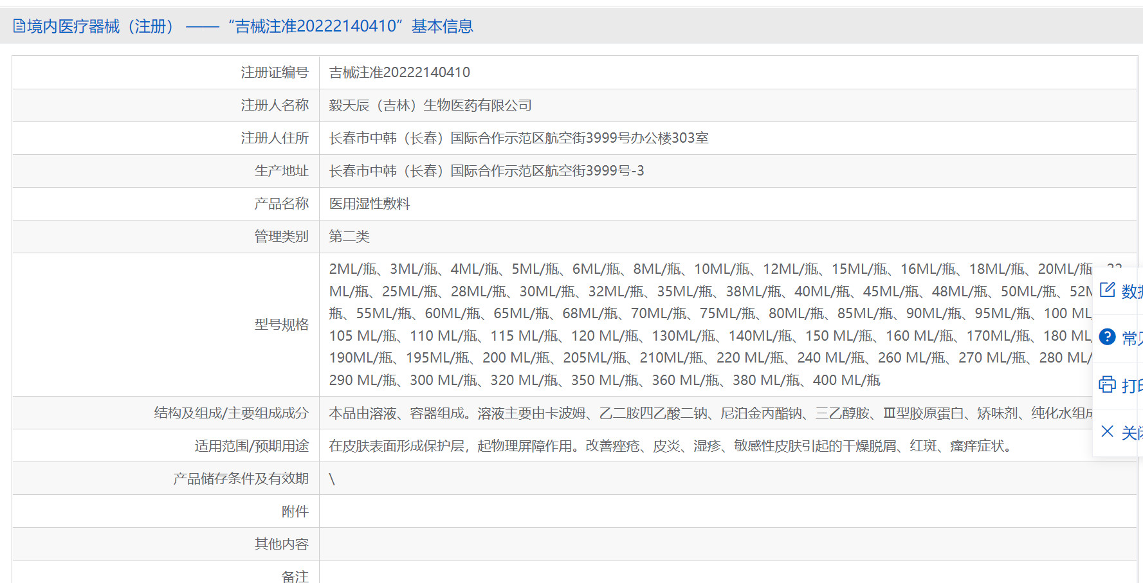The height and width of the screenshot is (583, 1143).
Task: Click the 型号规格 row label
Action: (x=281, y=325)
